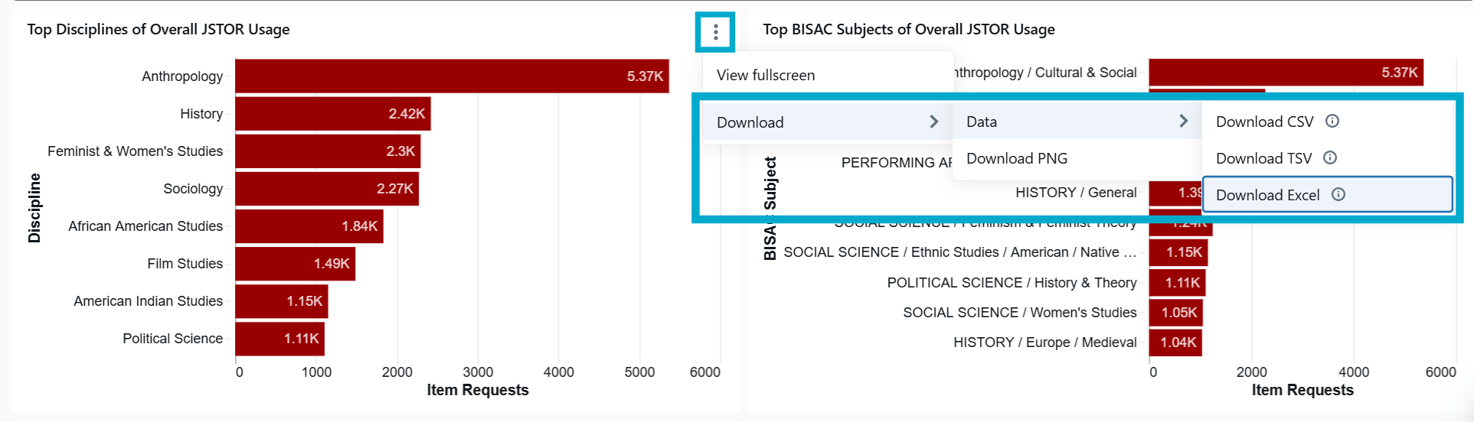The width and height of the screenshot is (1474, 422).
Task: Expand the Data submenu chevron
Action: coord(1183,121)
